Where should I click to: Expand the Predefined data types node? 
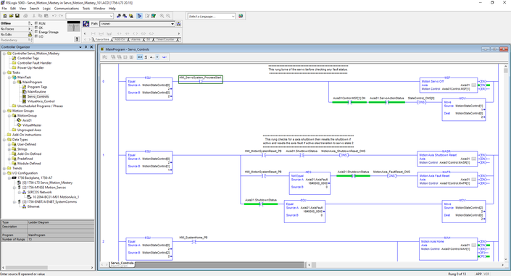click(9, 159)
